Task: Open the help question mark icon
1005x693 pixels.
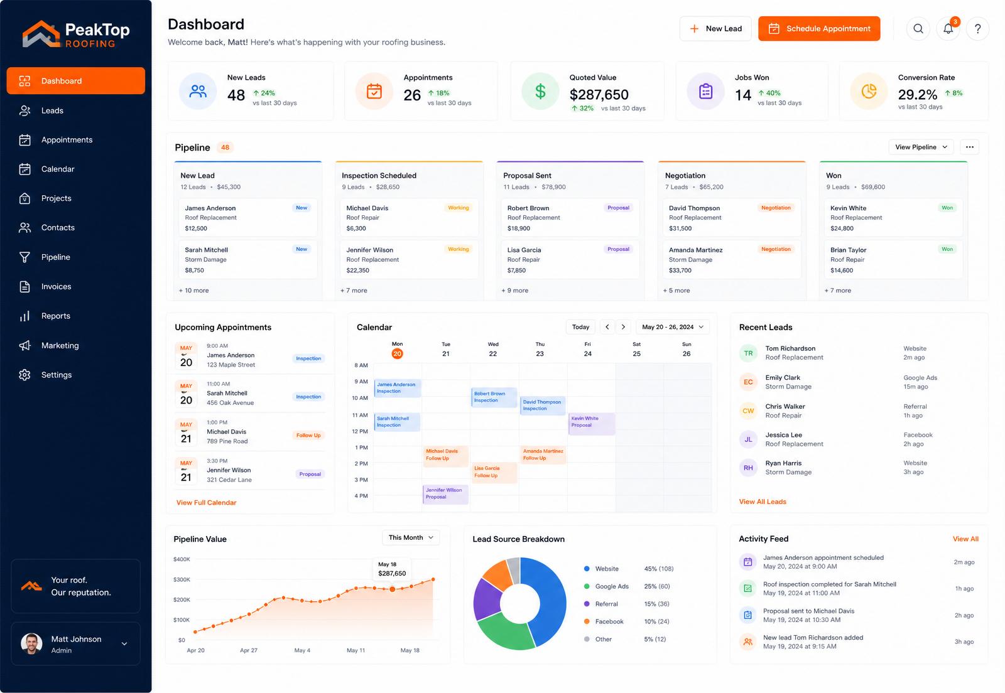Action: tap(978, 29)
